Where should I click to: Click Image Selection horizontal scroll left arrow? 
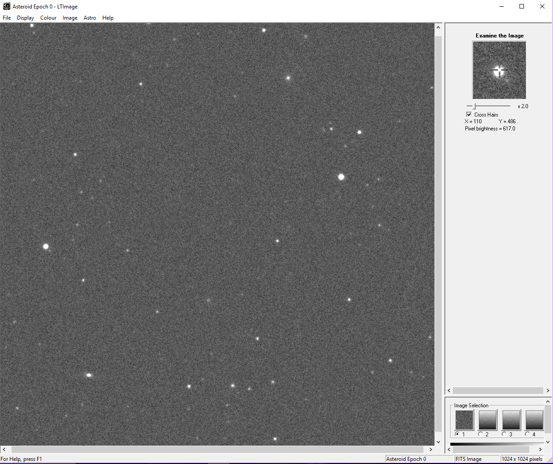[x=449, y=449]
